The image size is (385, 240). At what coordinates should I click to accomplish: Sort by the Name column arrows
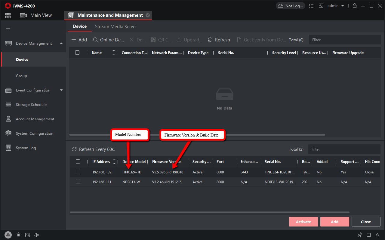[114, 52]
